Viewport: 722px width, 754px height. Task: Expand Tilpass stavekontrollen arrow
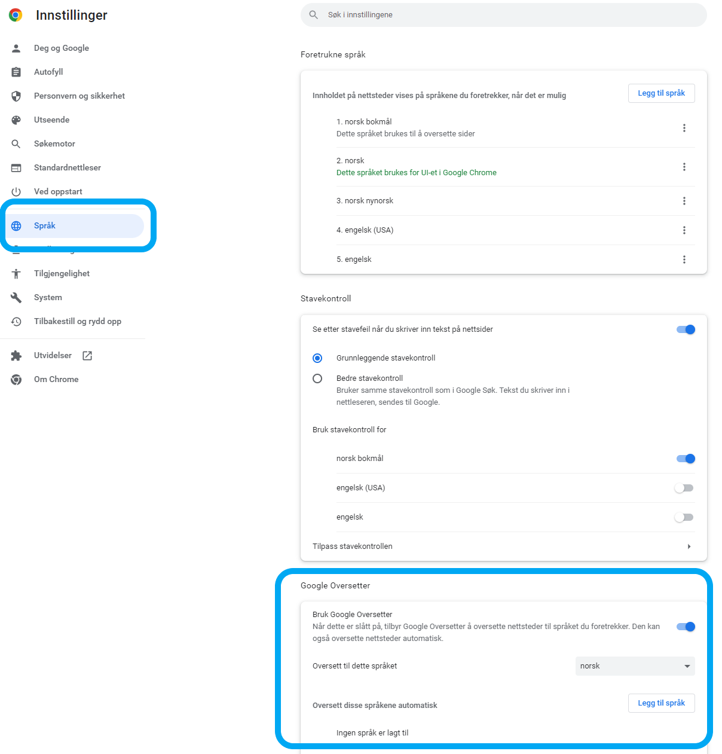coord(689,547)
